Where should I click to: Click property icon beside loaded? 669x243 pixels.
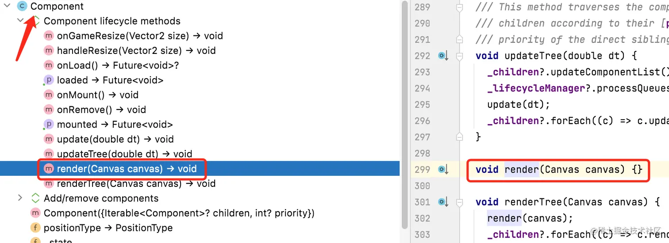click(x=49, y=80)
